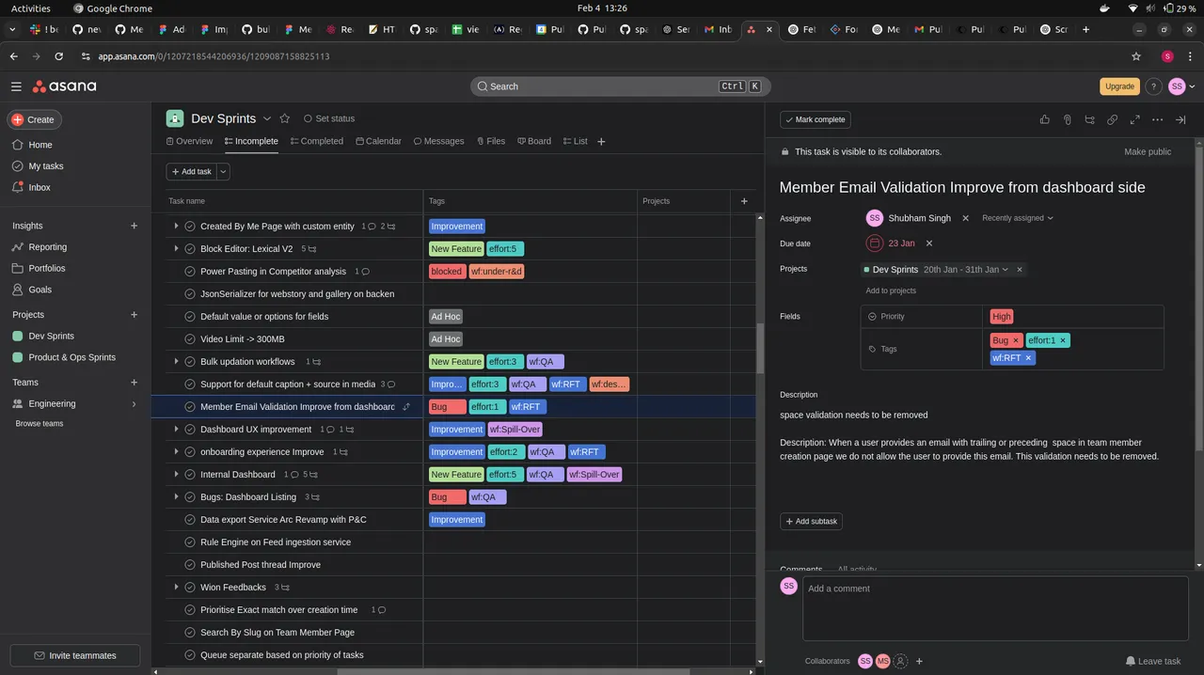
Task: Open Recently assigned dropdown
Action: coord(1018,218)
